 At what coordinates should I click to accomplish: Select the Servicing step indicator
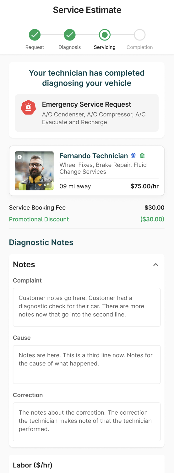[x=105, y=35]
